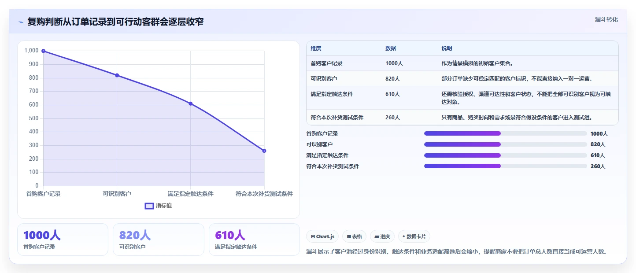This screenshot has height=273, width=636.
Task: Click the x-axis label 满足指定触达条件
Action: [190, 194]
